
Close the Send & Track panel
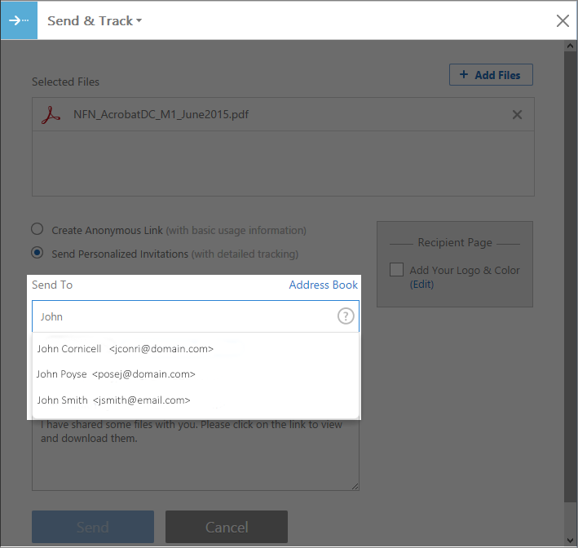pos(563,20)
